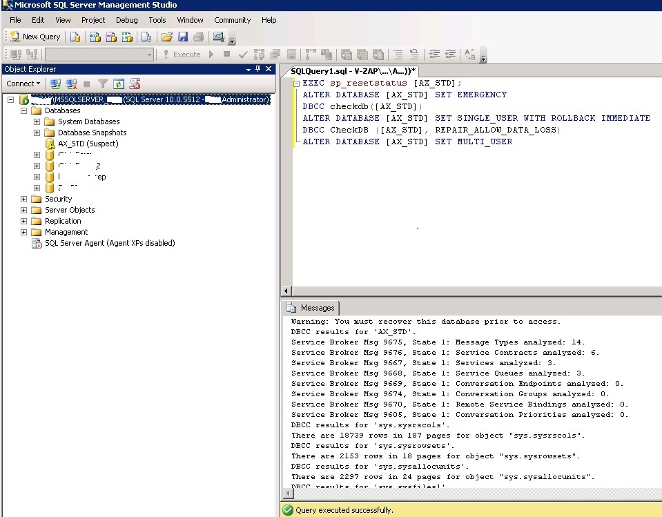Screen dimensions: 662x517
Task: Click Refresh icon in Object Explorer
Action: (x=119, y=84)
